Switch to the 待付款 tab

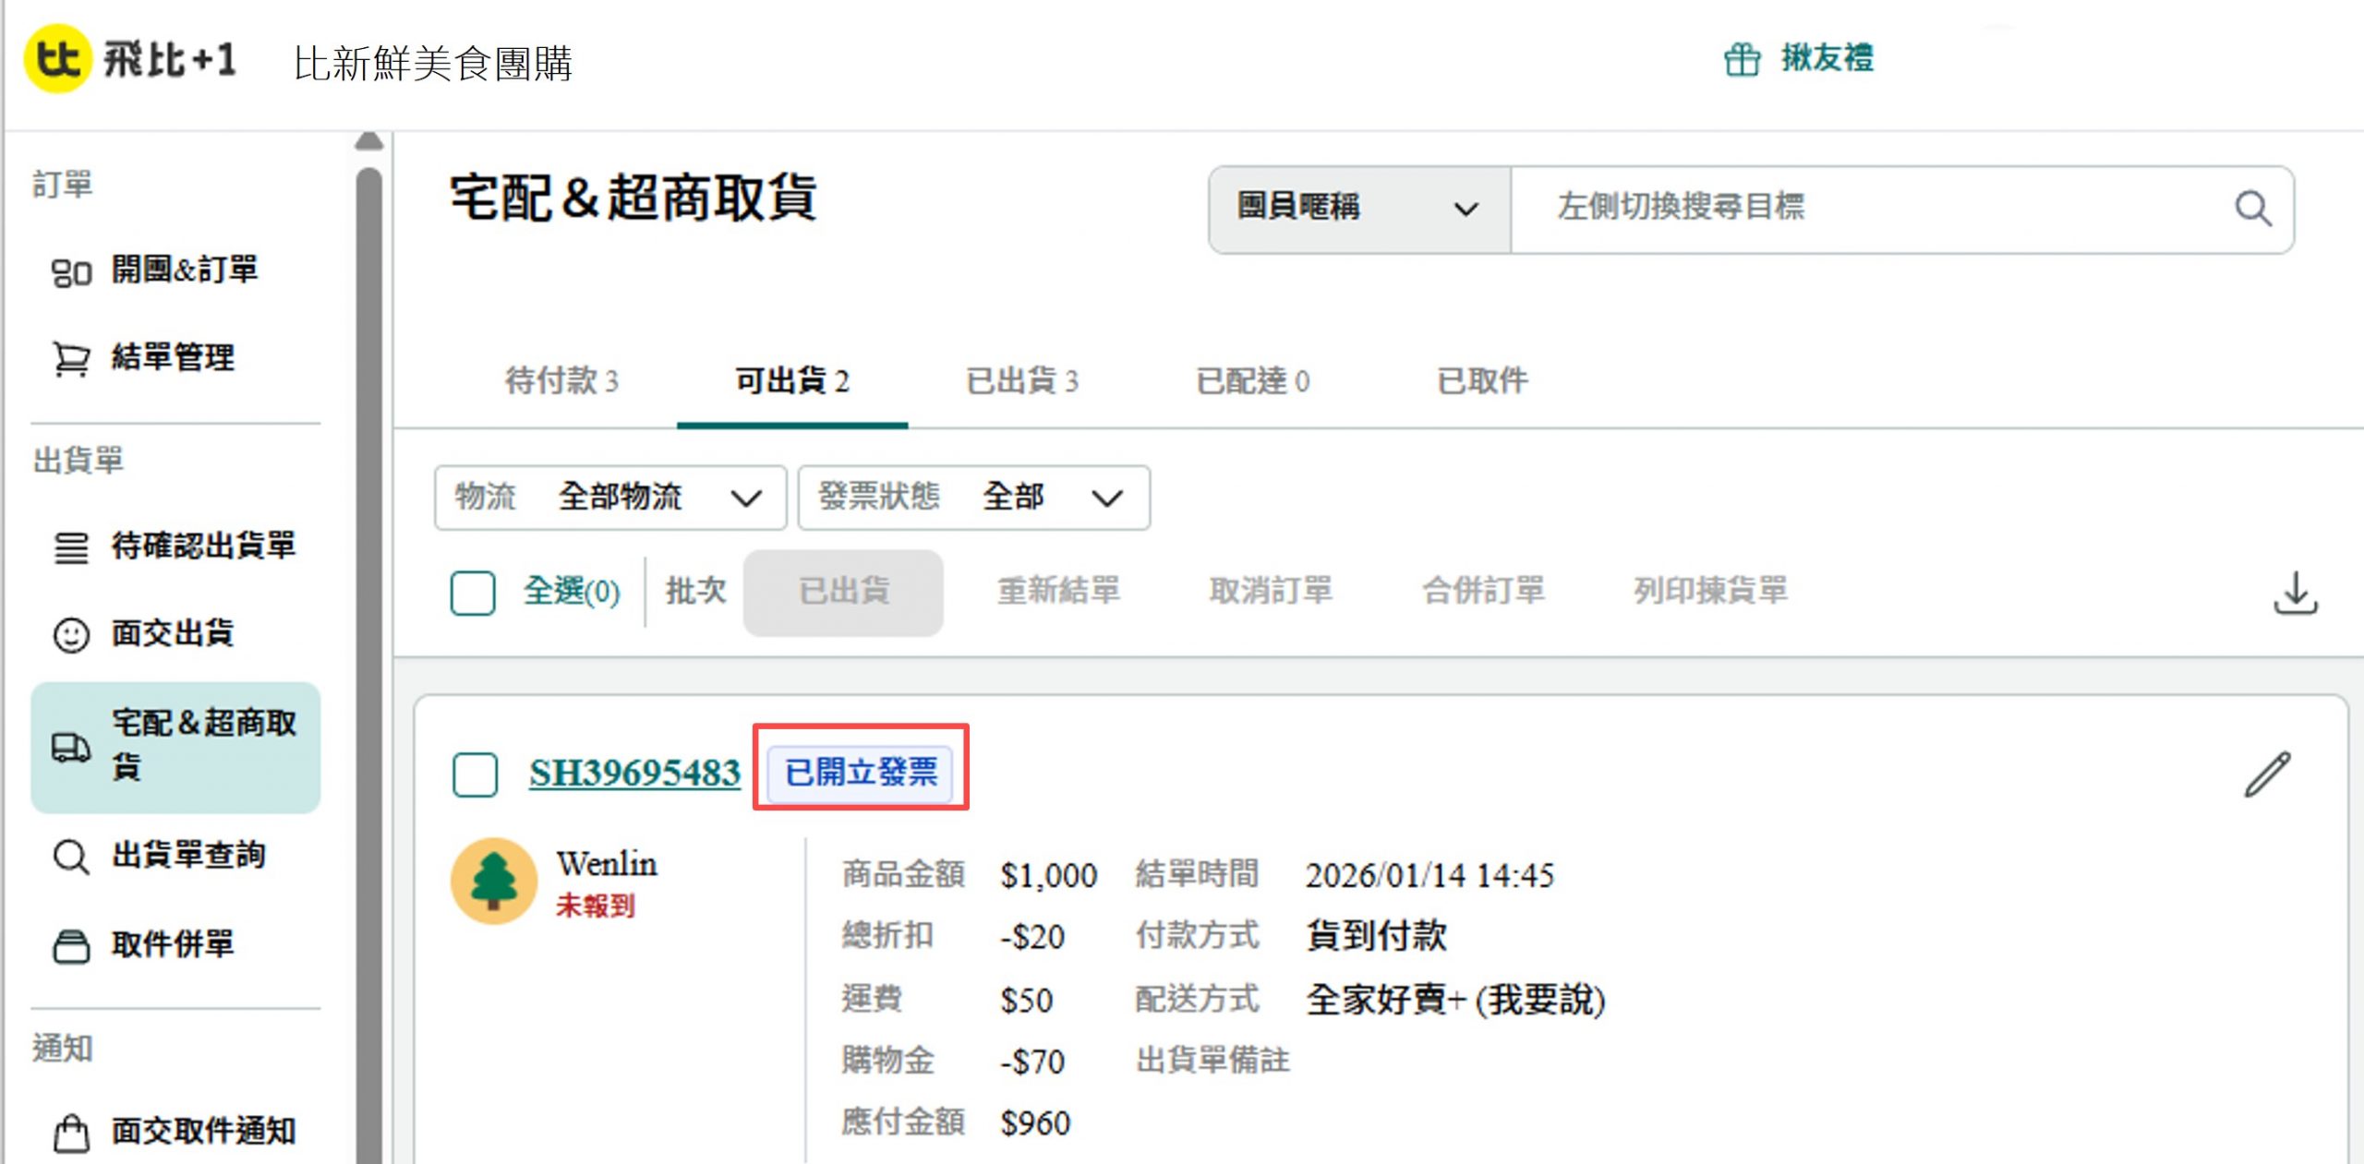click(561, 380)
